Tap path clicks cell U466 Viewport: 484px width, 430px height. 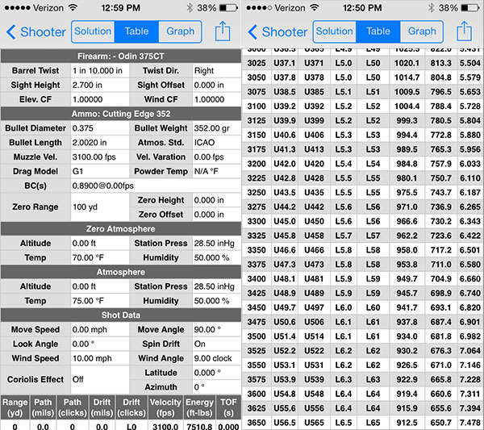[314, 250]
